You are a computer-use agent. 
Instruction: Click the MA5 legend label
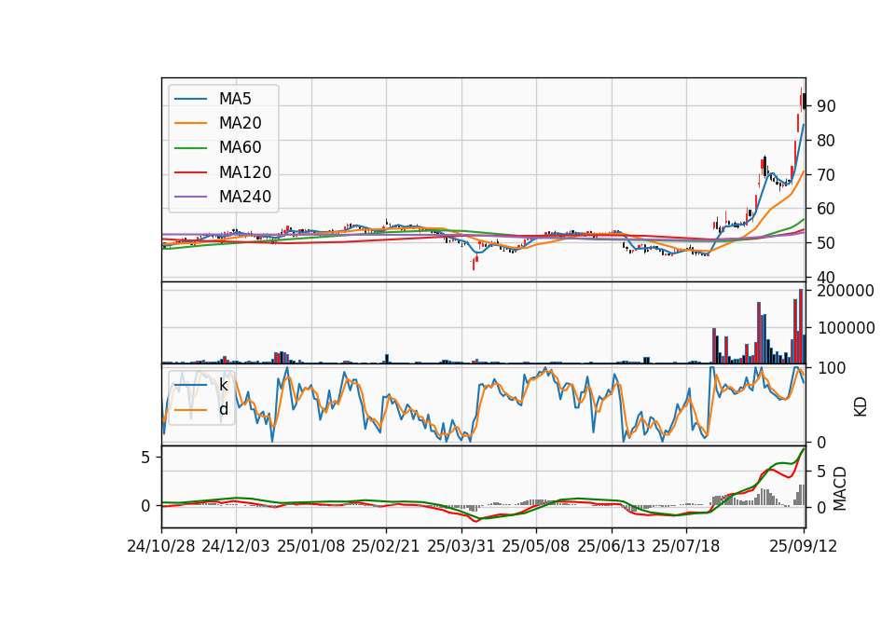pyautogui.click(x=235, y=99)
